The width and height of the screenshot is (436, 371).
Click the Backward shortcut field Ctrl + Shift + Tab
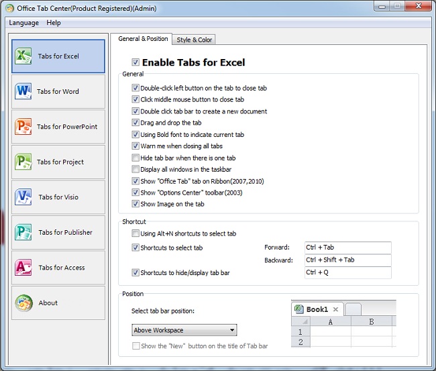click(x=348, y=260)
